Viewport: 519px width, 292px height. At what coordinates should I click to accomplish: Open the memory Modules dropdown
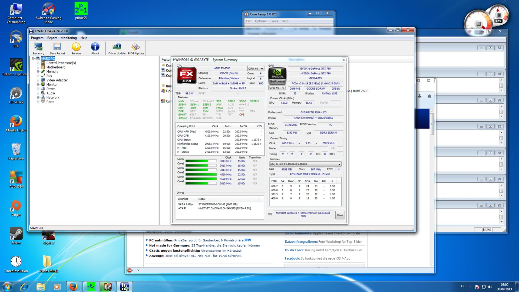(305, 164)
